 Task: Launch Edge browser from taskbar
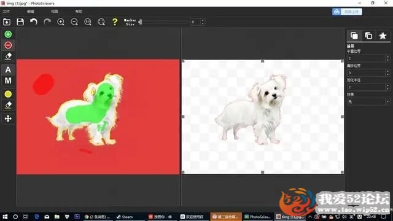pyautogui.click(x=37, y=217)
